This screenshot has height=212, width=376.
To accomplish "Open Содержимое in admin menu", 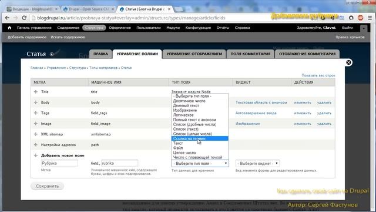I will (68, 28).
